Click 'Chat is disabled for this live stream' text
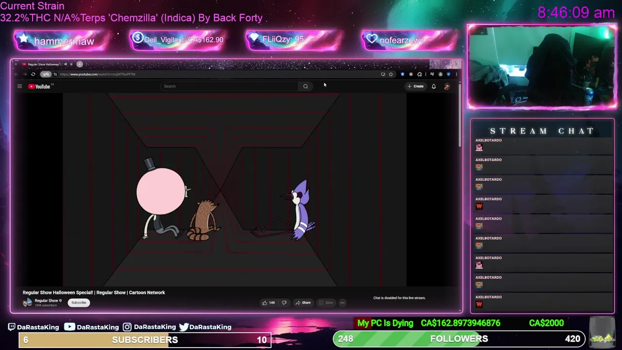Image resolution: width=622 pixels, height=350 pixels. click(399, 298)
